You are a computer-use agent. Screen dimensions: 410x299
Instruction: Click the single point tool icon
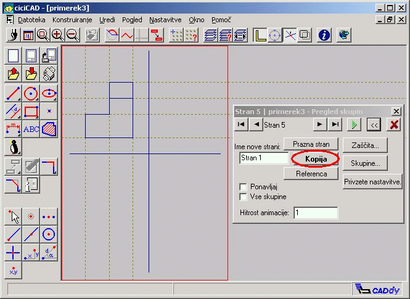tap(49, 111)
